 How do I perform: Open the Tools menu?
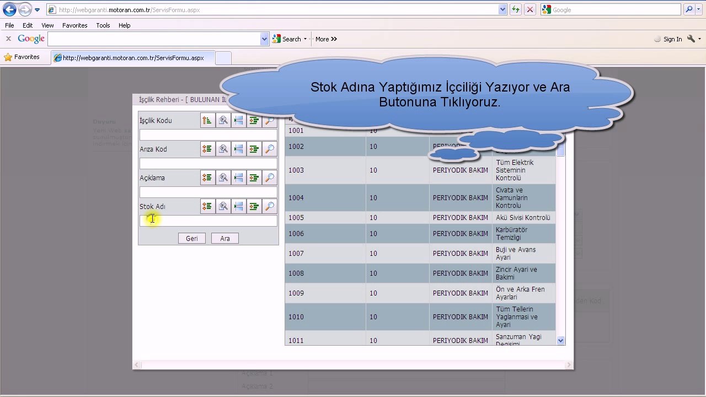[x=103, y=25]
